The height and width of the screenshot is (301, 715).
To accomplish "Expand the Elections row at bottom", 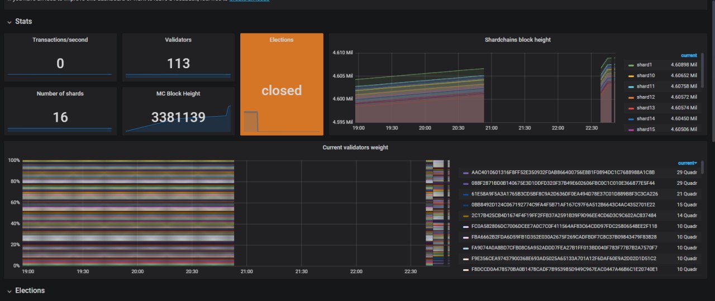I will (x=25, y=290).
